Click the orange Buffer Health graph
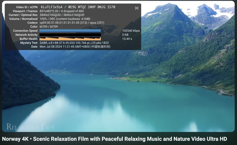The image size is (237, 145). tap(70, 39)
